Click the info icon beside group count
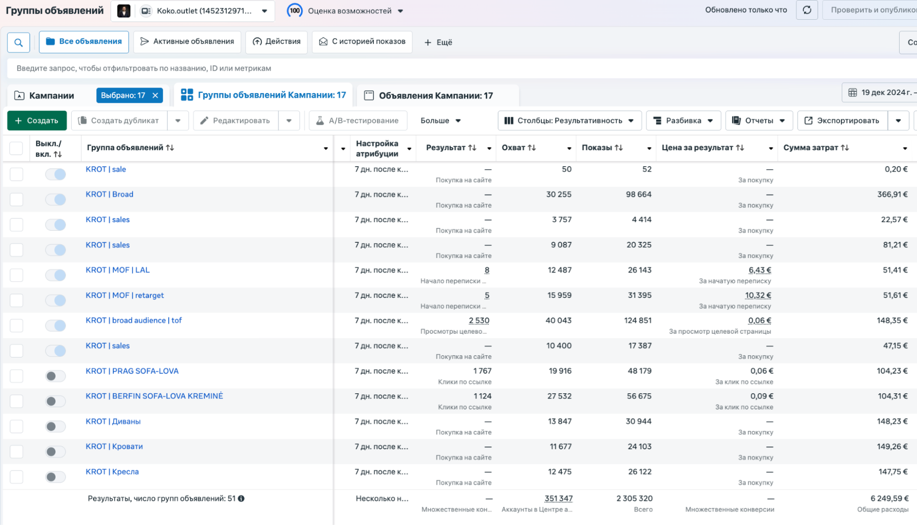 (x=241, y=498)
